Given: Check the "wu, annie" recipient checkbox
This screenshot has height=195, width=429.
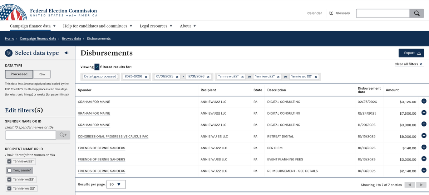Looking at the screenshot, I should (9, 171).
